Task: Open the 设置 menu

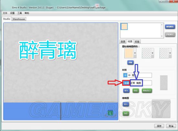Action: coord(12,13)
